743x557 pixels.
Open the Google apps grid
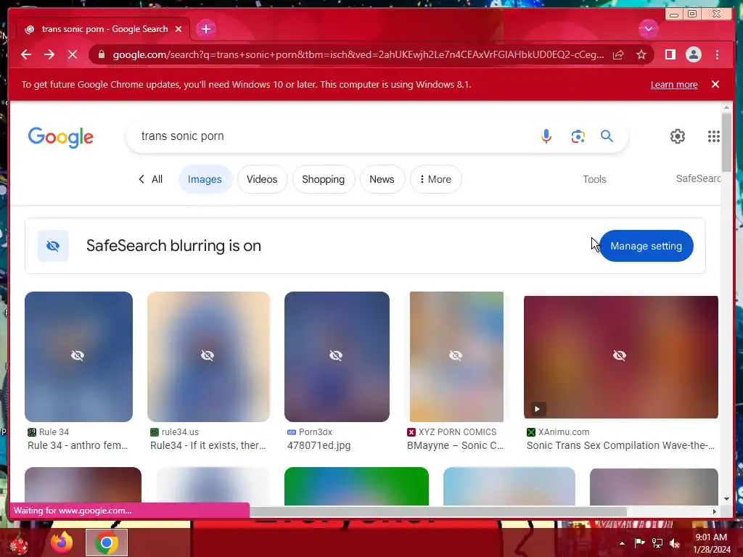tap(714, 136)
